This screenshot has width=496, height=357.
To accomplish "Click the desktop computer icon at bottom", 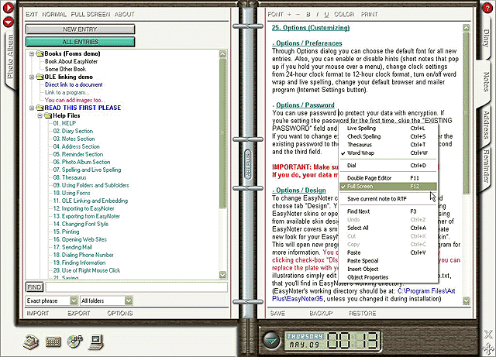I will pos(96,342).
